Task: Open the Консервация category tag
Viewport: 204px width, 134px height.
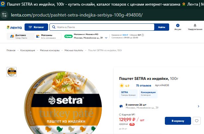Action: (x=148, y=94)
